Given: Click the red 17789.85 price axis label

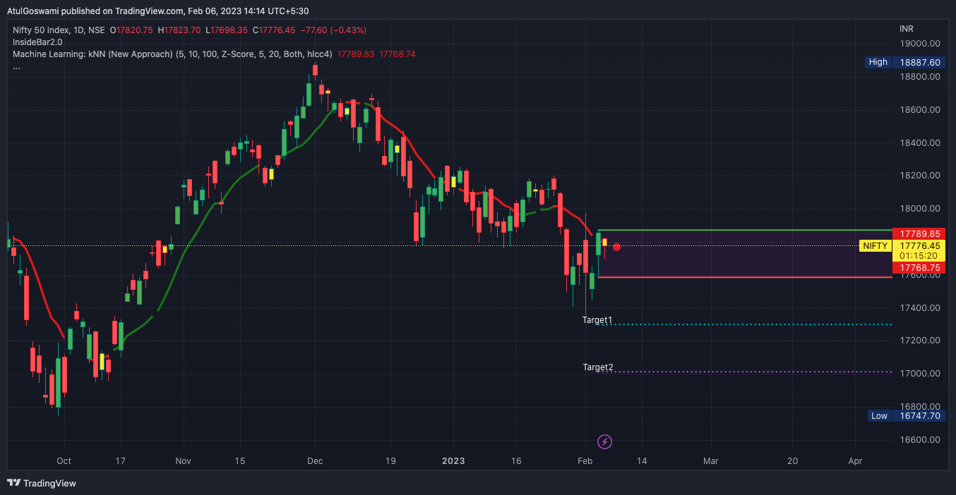Looking at the screenshot, I should point(919,233).
